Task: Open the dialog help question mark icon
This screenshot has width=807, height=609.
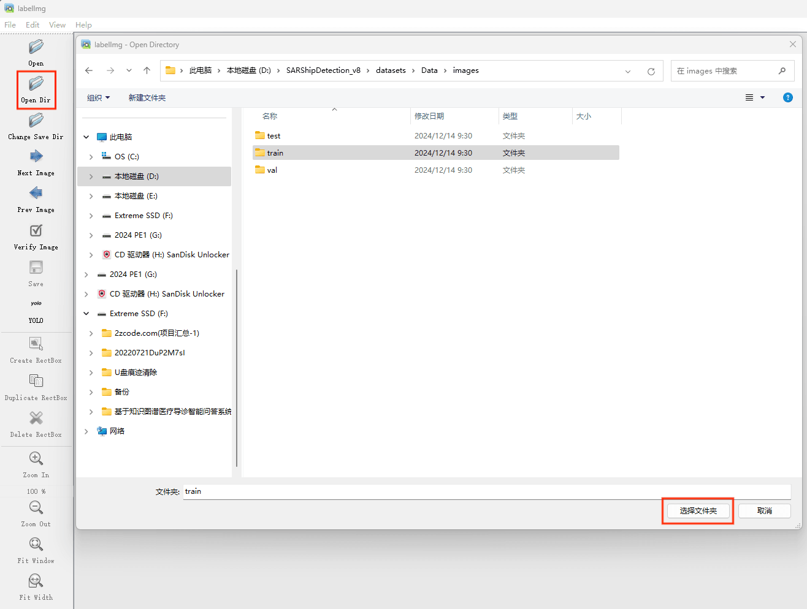Action: 788,97
